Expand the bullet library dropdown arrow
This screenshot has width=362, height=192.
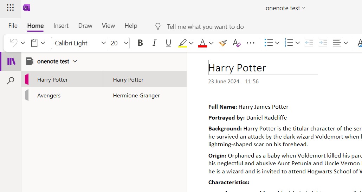click(x=277, y=43)
